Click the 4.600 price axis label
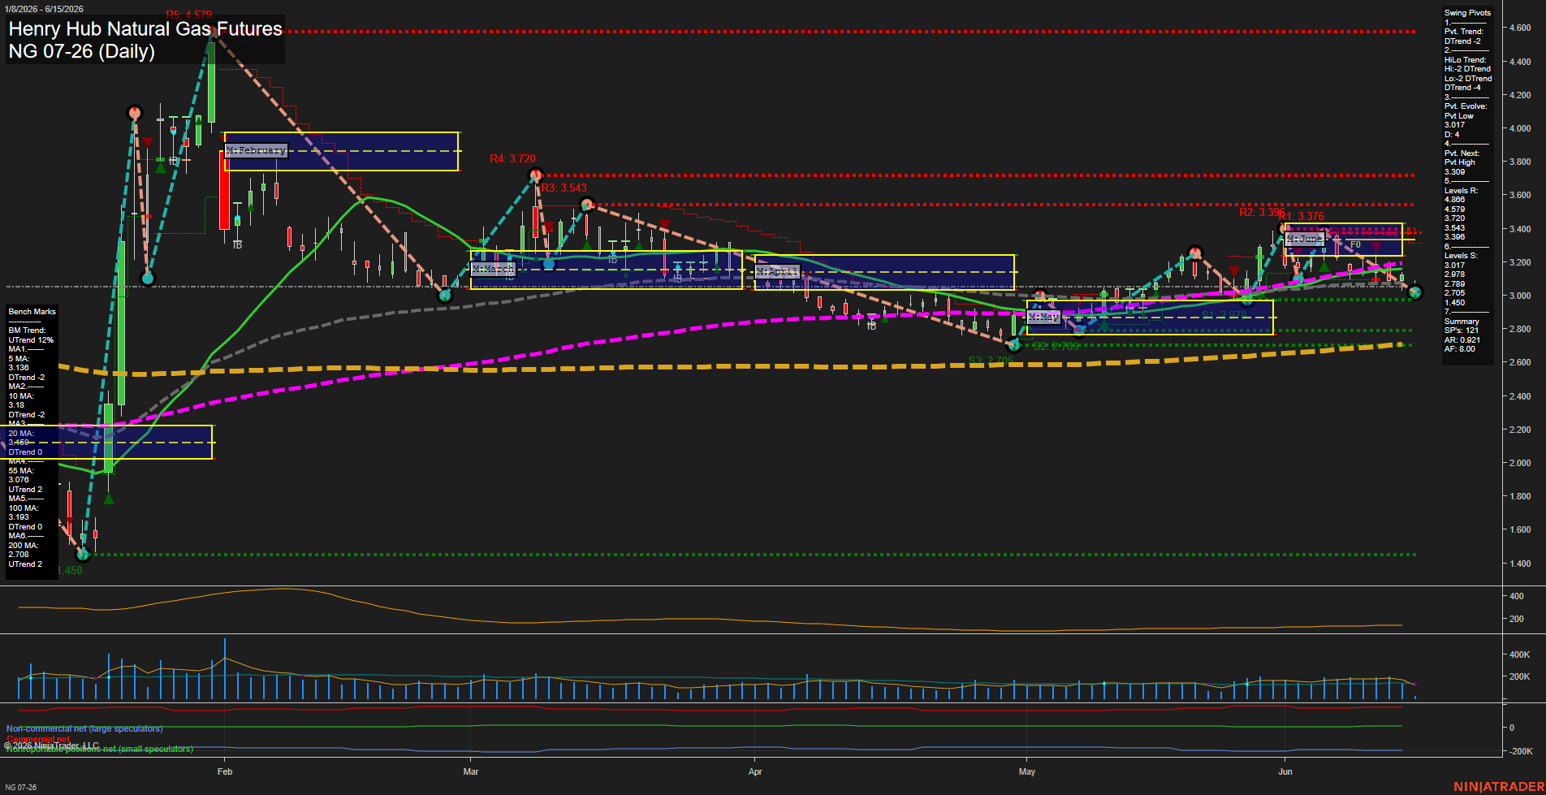 tap(1519, 28)
